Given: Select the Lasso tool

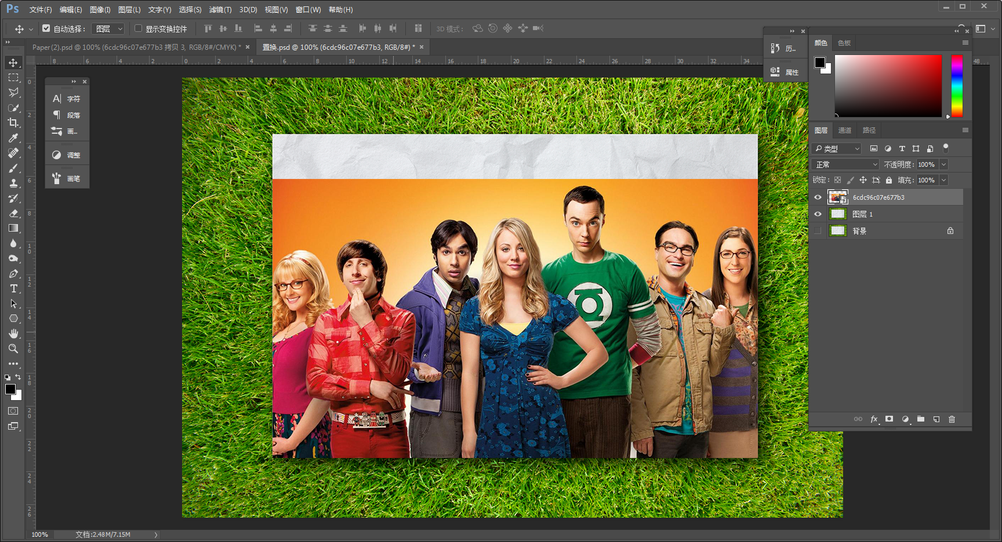Looking at the screenshot, I should coord(13,93).
